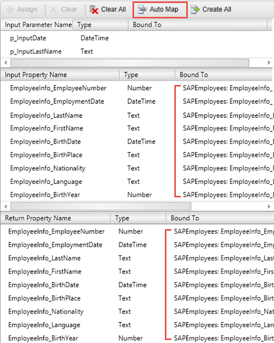Click the Assign button label
Screen dimensions: 274x343
27,9
